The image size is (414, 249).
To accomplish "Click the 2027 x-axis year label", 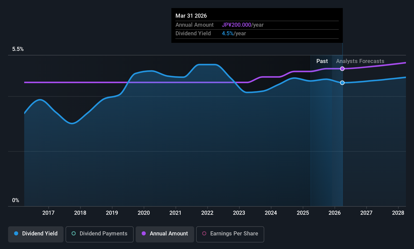I will click(x=366, y=213).
